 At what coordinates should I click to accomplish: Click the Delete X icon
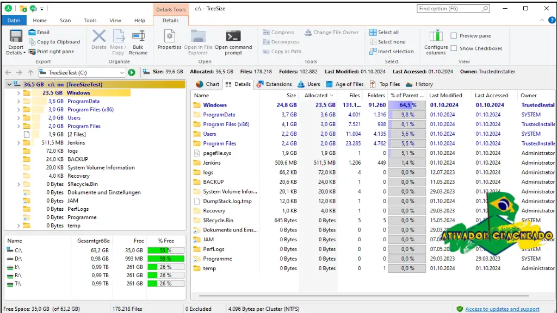(99, 36)
